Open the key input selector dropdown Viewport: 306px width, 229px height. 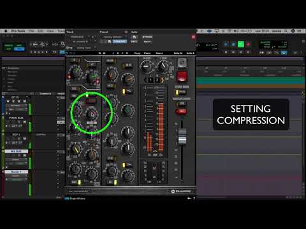(84, 48)
